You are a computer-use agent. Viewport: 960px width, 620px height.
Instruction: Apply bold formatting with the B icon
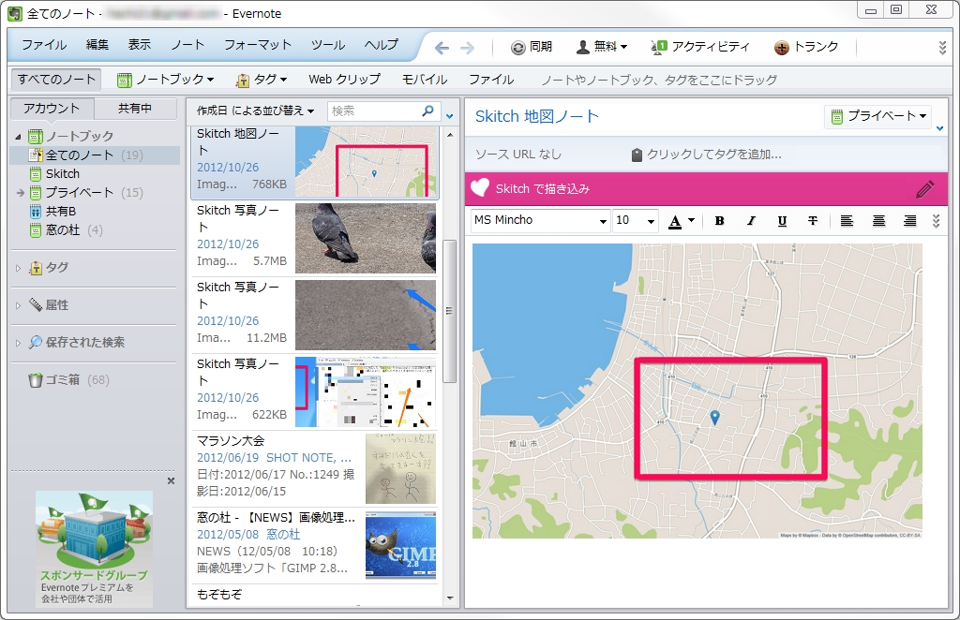[719, 221]
